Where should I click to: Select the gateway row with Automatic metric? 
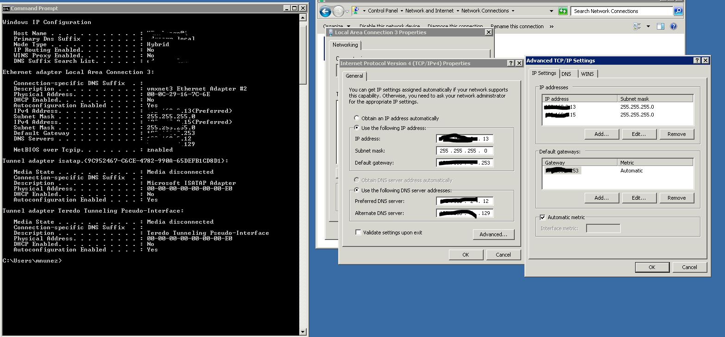click(x=618, y=171)
